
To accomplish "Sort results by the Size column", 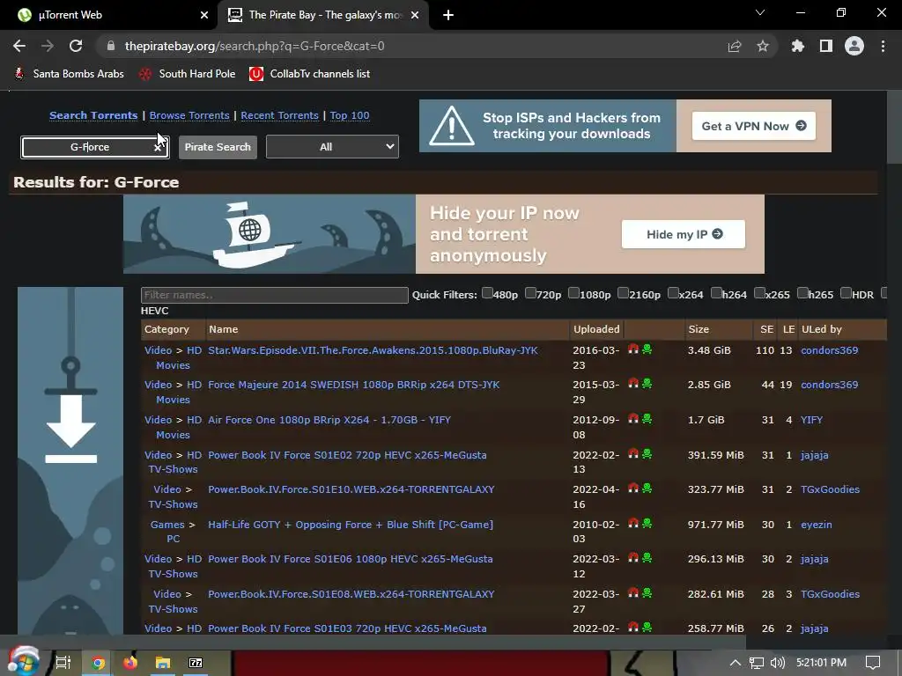I will click(x=699, y=329).
